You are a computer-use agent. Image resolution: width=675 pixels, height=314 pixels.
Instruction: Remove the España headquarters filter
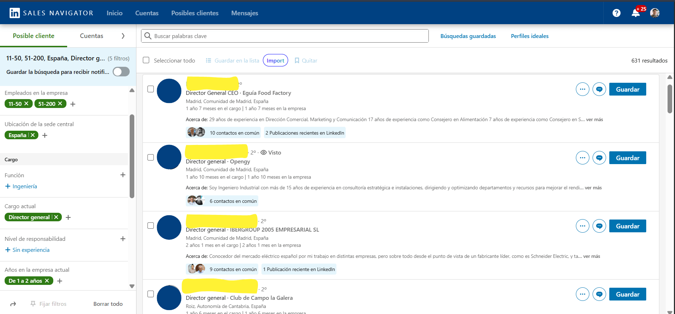(33, 135)
